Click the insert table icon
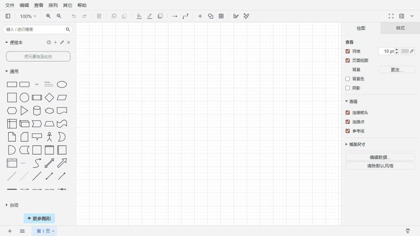 coord(221,16)
